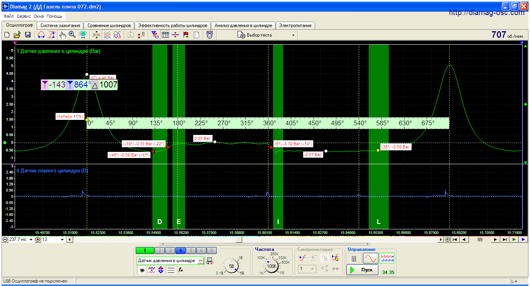Toggle channel 3 button
The image size is (530, 286).
(170, 251)
